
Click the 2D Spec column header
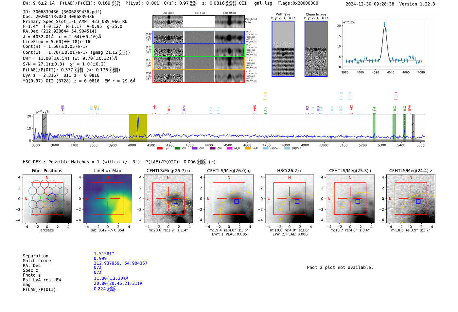168,13
